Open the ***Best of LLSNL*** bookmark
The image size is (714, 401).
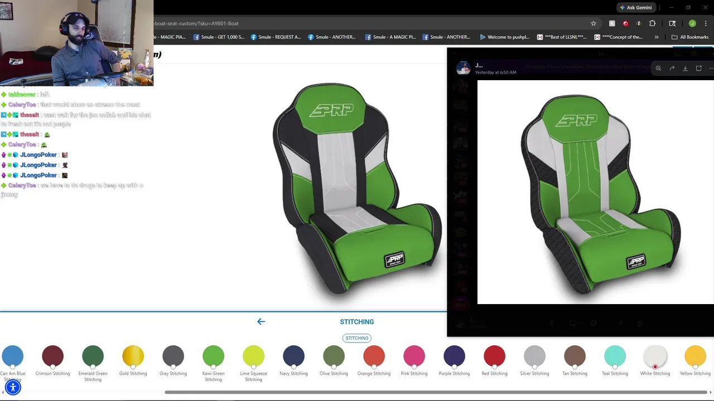pos(562,37)
